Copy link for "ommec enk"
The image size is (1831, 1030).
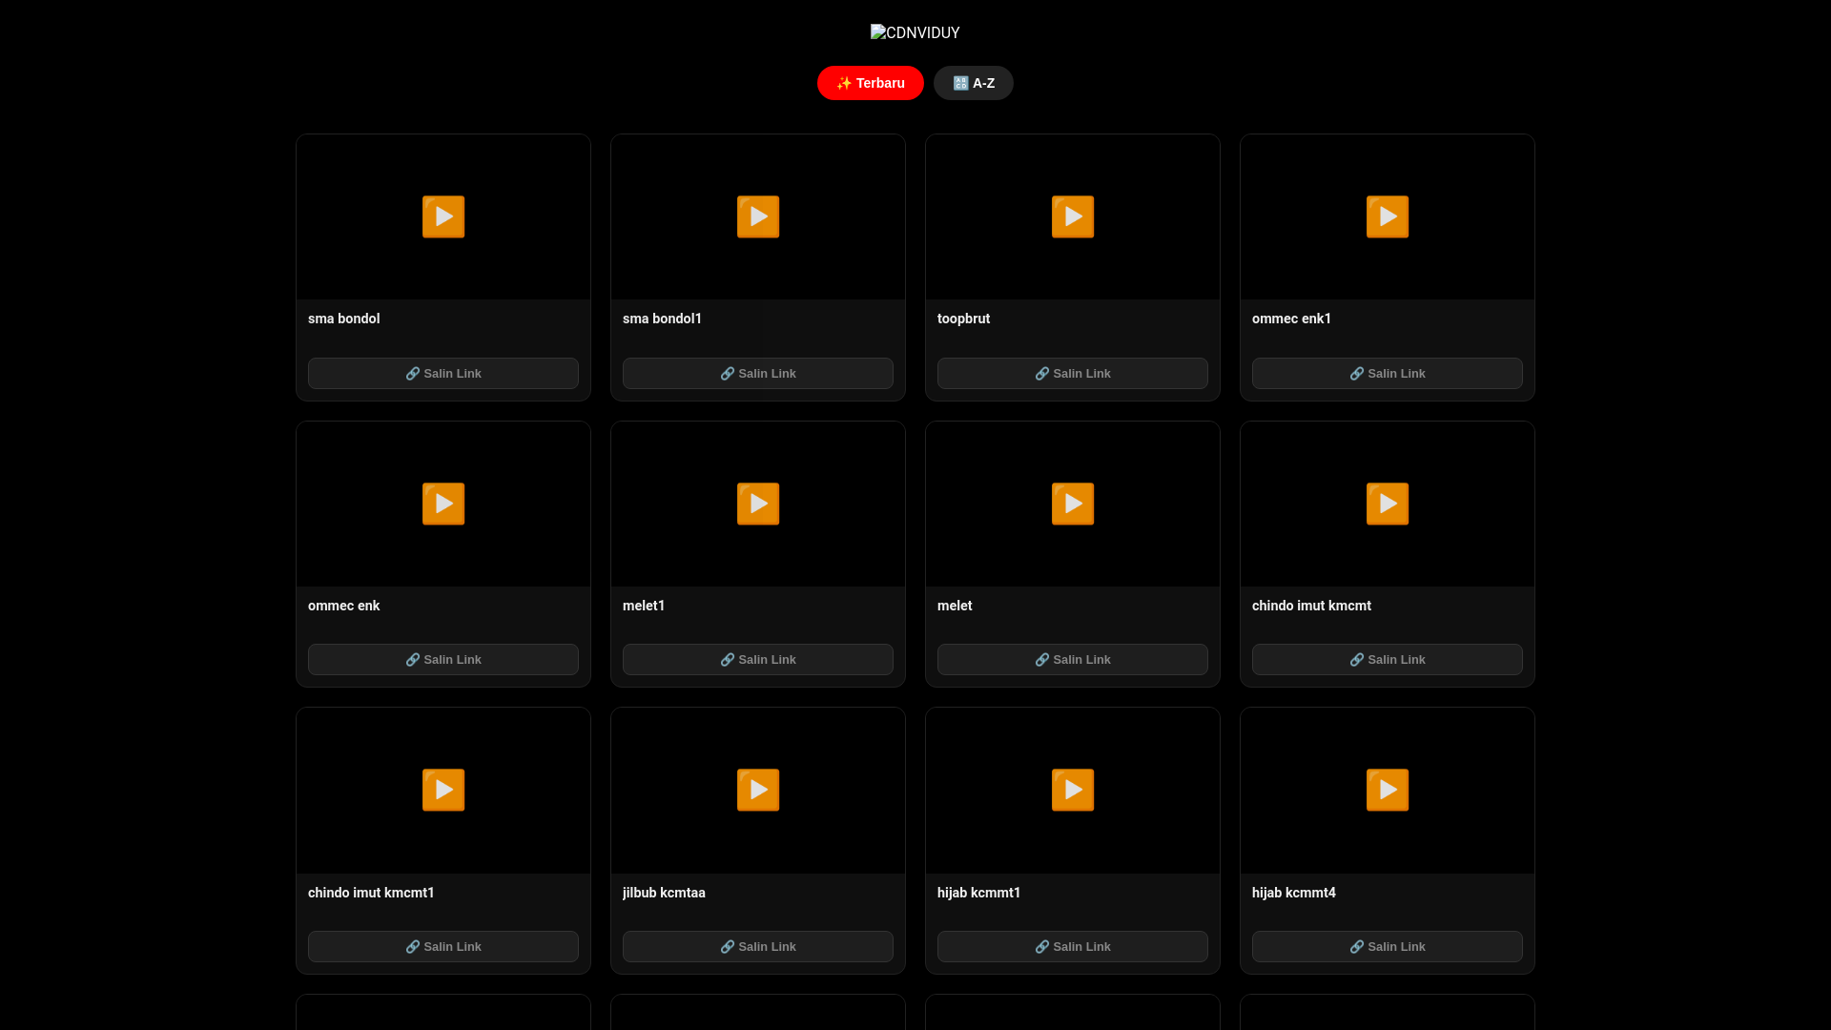[x=443, y=659]
